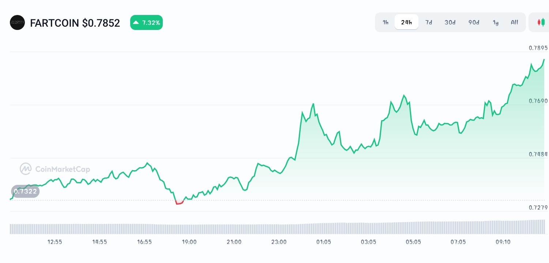This screenshot has width=549, height=263.
Task: Click the 0.7322 price marker bubble
Action: pos(25,191)
